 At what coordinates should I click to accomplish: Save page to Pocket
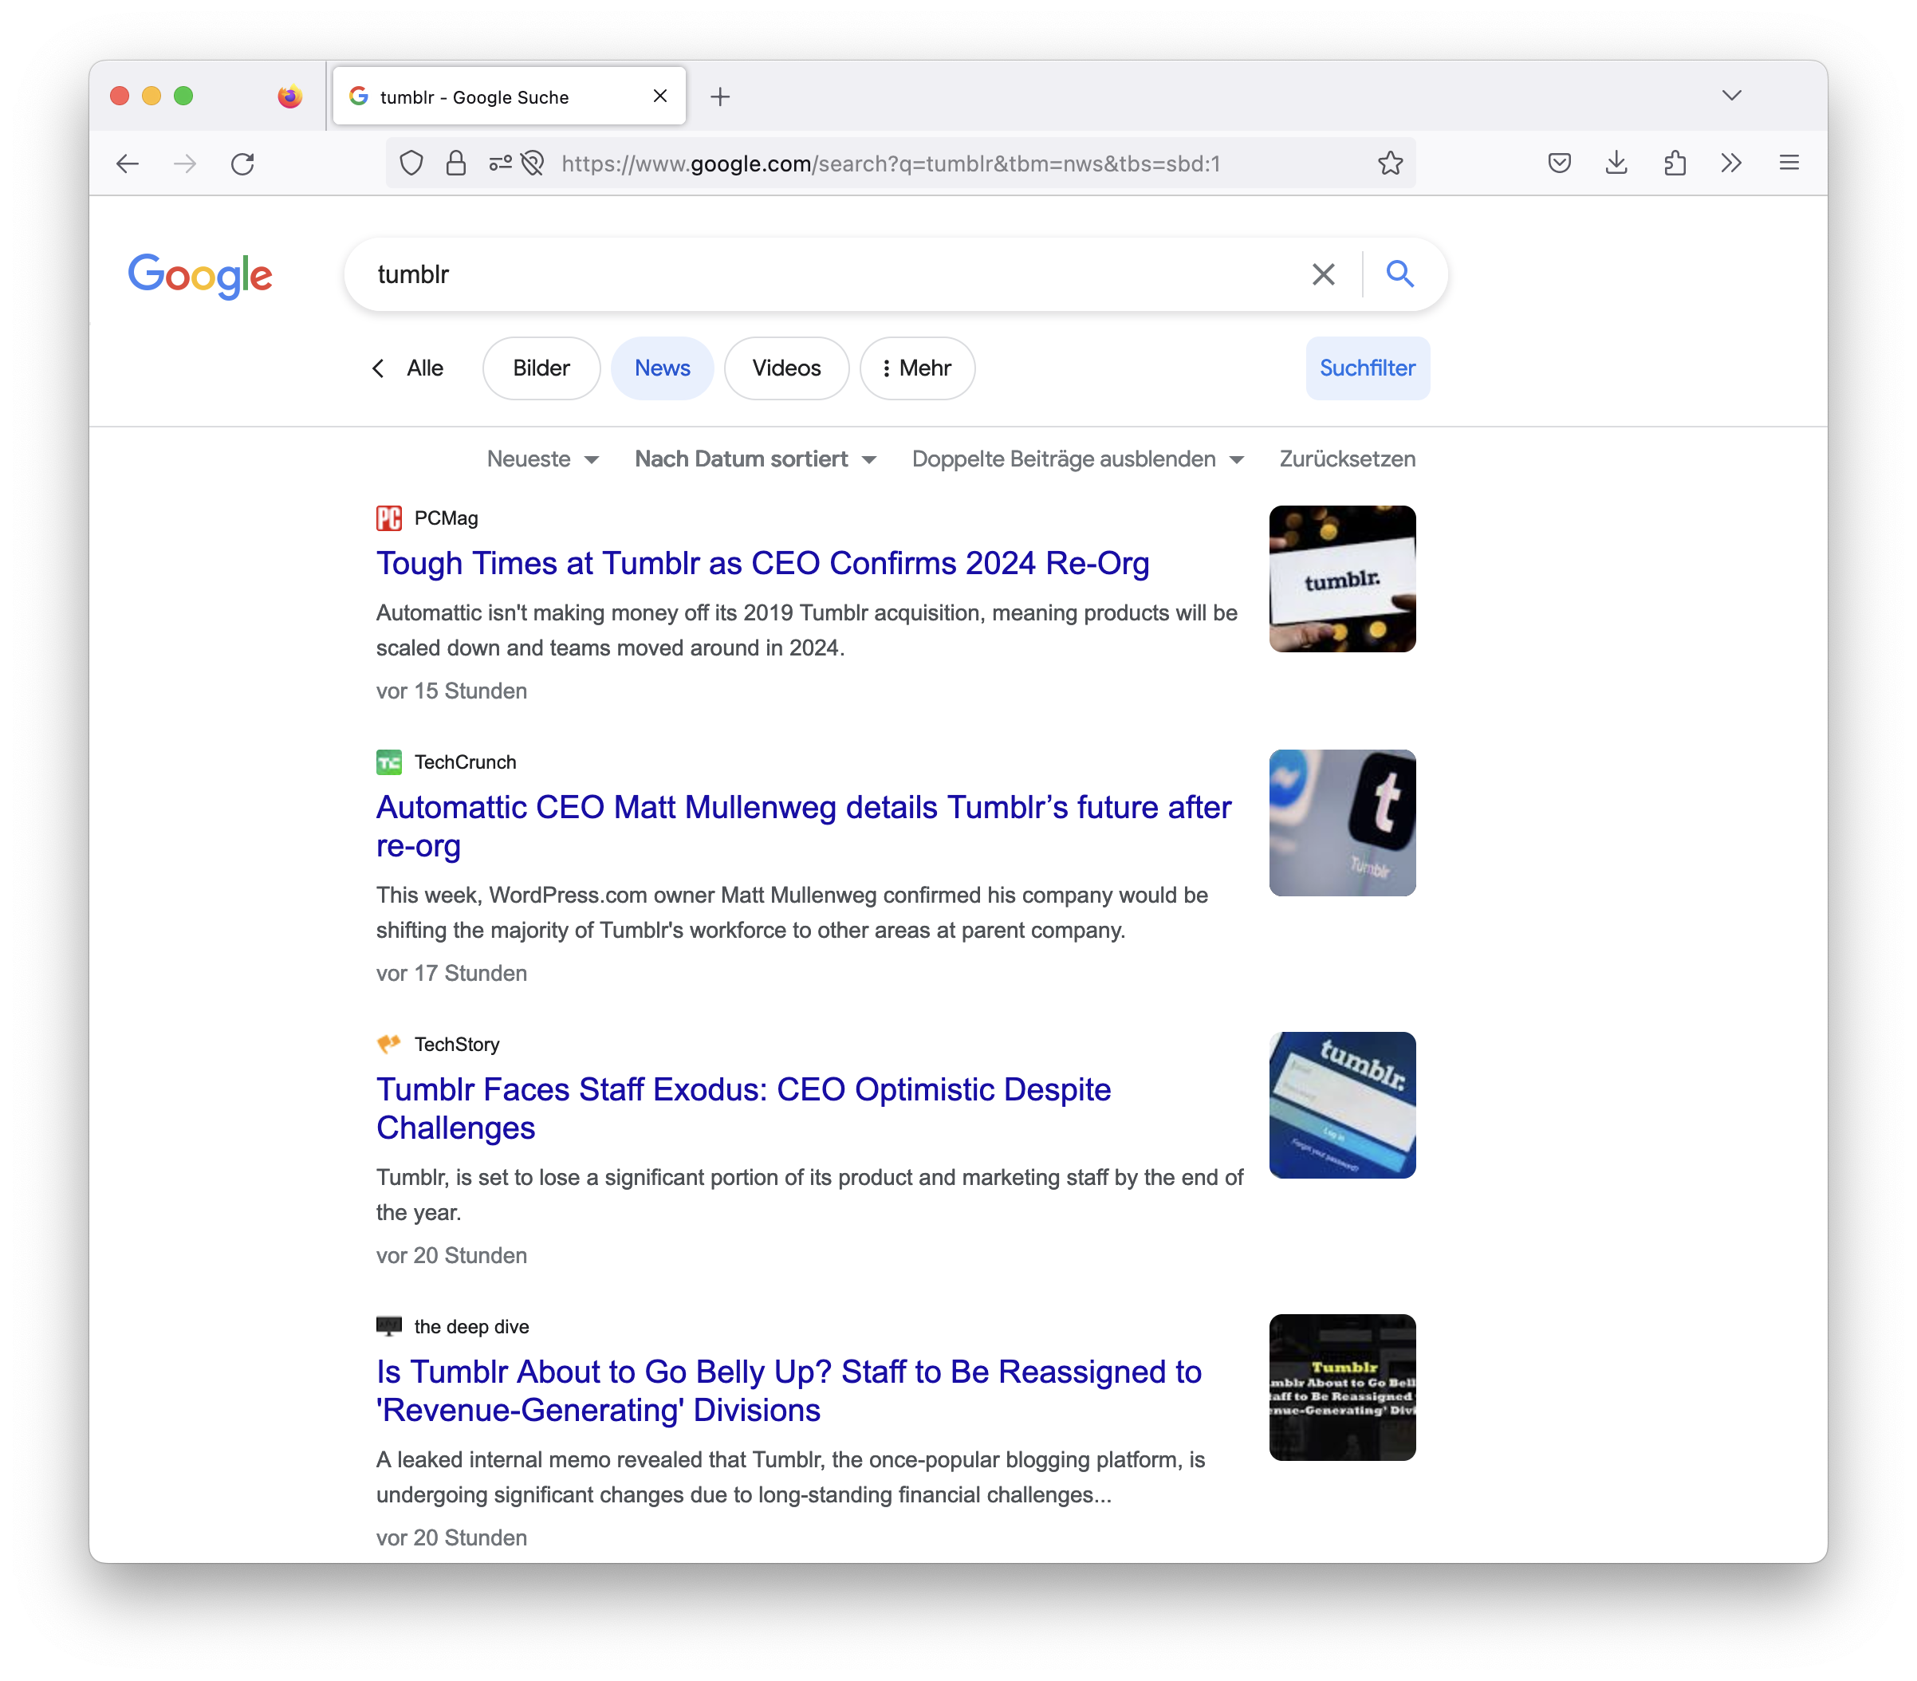tap(1559, 163)
